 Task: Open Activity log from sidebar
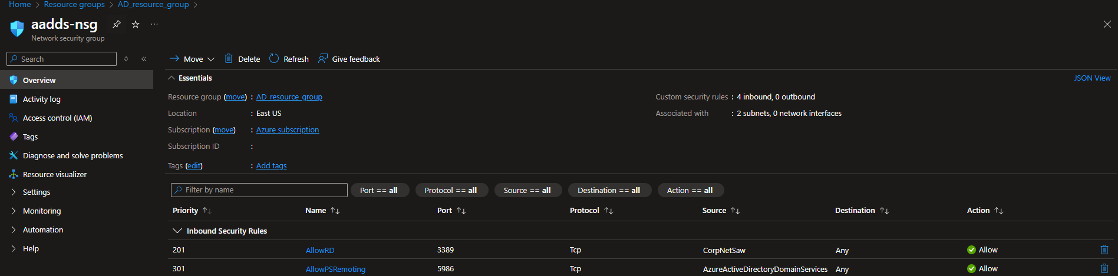click(41, 99)
